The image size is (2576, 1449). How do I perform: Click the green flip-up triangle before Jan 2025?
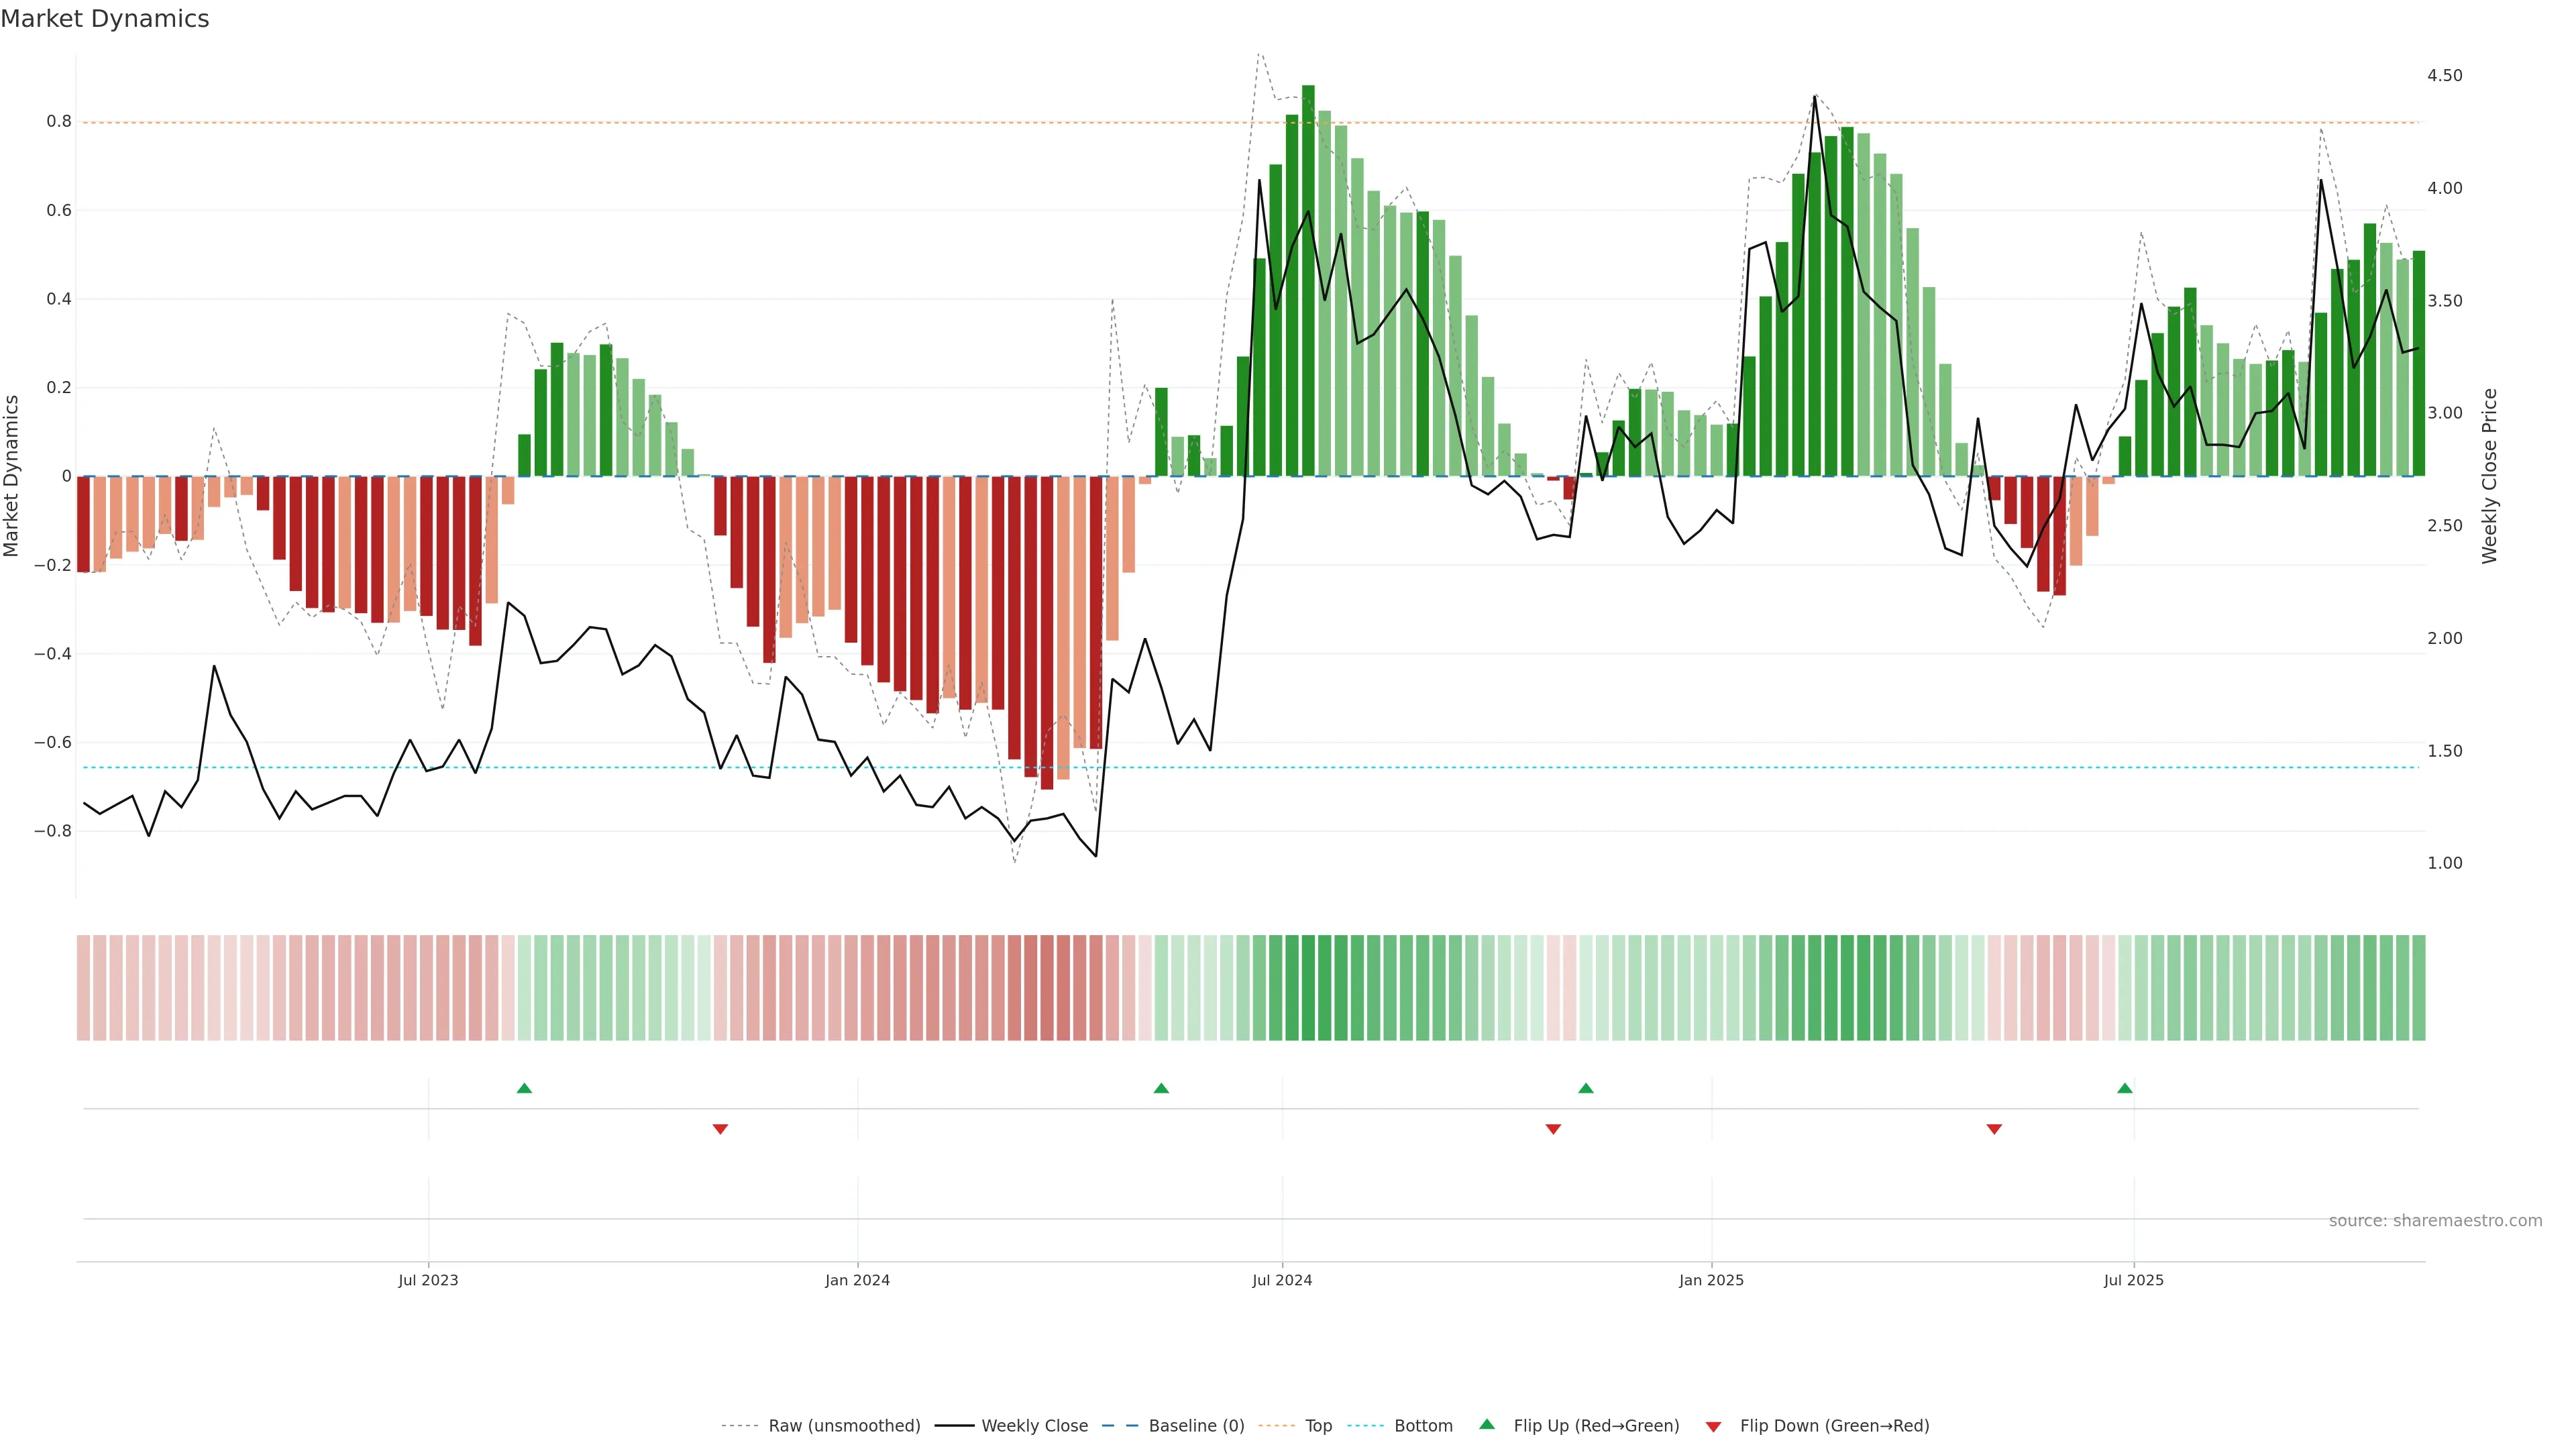click(x=1586, y=1088)
